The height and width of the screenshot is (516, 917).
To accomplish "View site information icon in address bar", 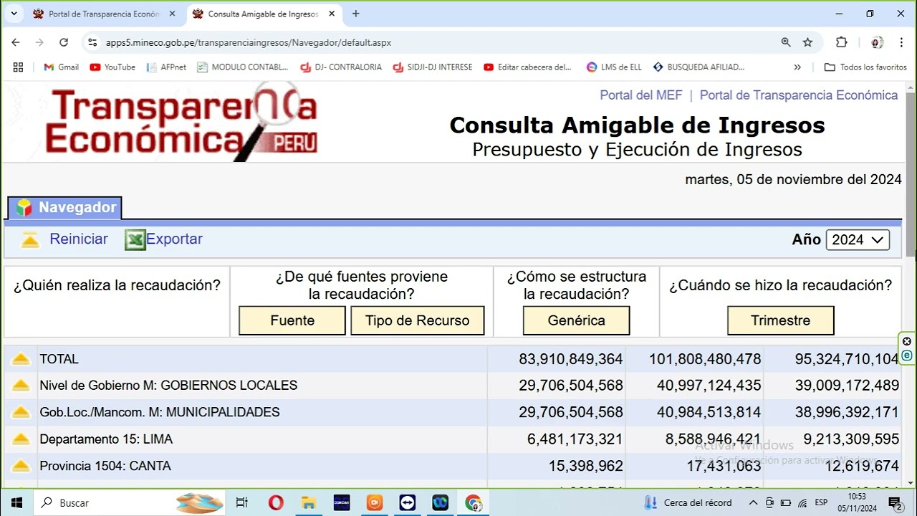I will tap(92, 42).
